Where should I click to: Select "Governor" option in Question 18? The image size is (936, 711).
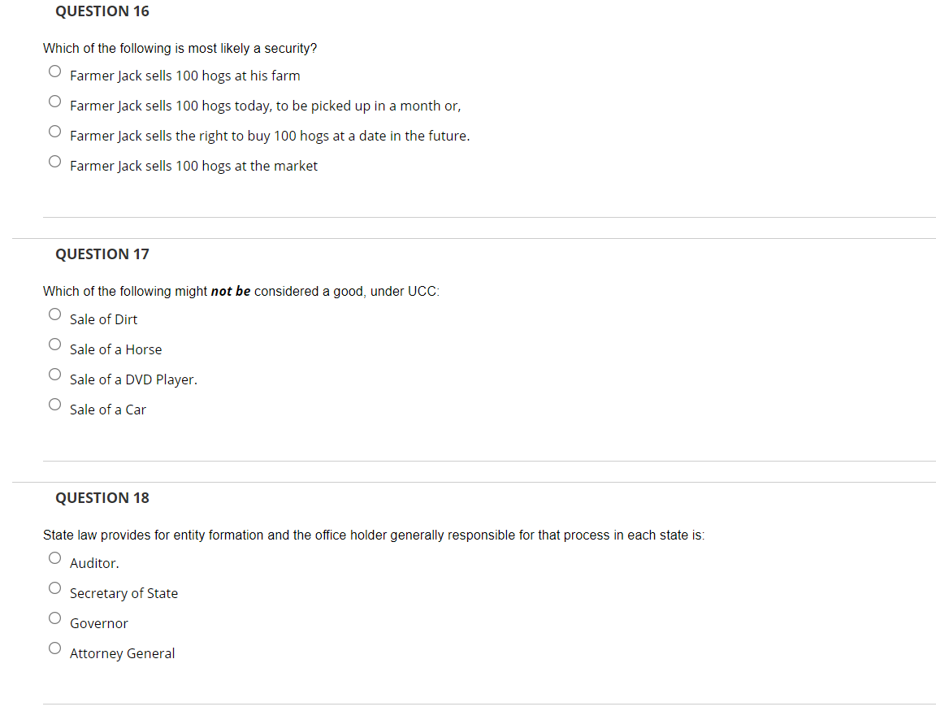pos(54,617)
